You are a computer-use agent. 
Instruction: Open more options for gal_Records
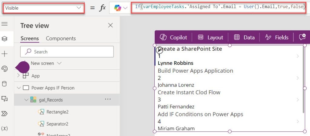pos(108,99)
